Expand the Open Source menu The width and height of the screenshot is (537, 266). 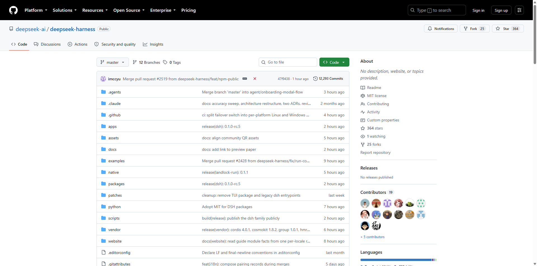pos(129,10)
